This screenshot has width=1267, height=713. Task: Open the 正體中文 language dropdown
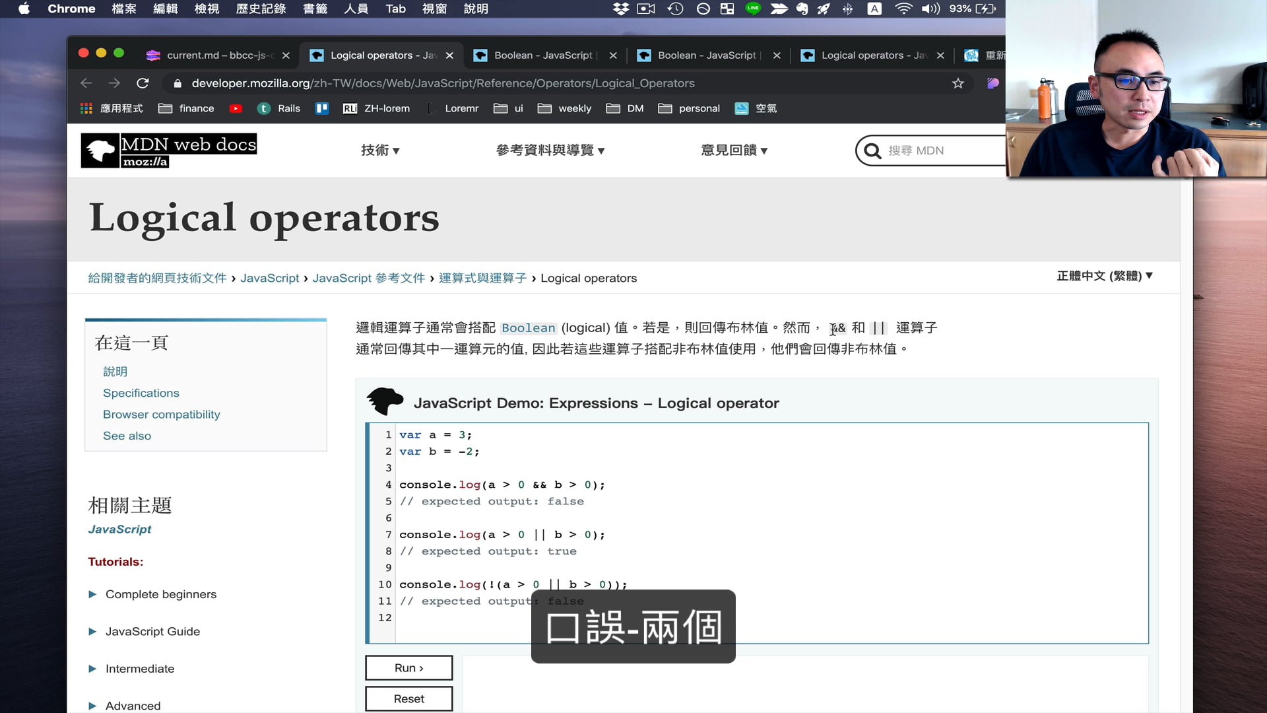pyautogui.click(x=1104, y=276)
